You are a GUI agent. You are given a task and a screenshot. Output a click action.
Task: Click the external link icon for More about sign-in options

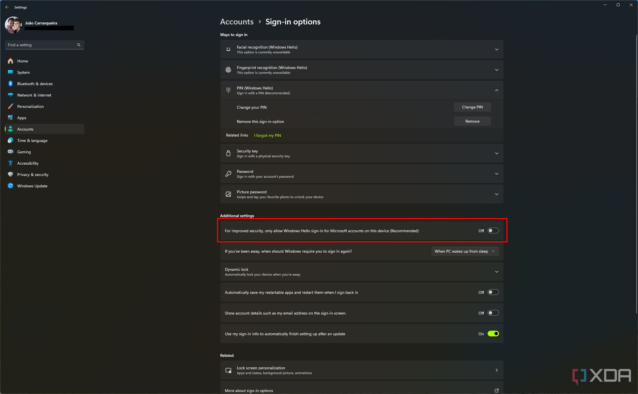[497, 391]
